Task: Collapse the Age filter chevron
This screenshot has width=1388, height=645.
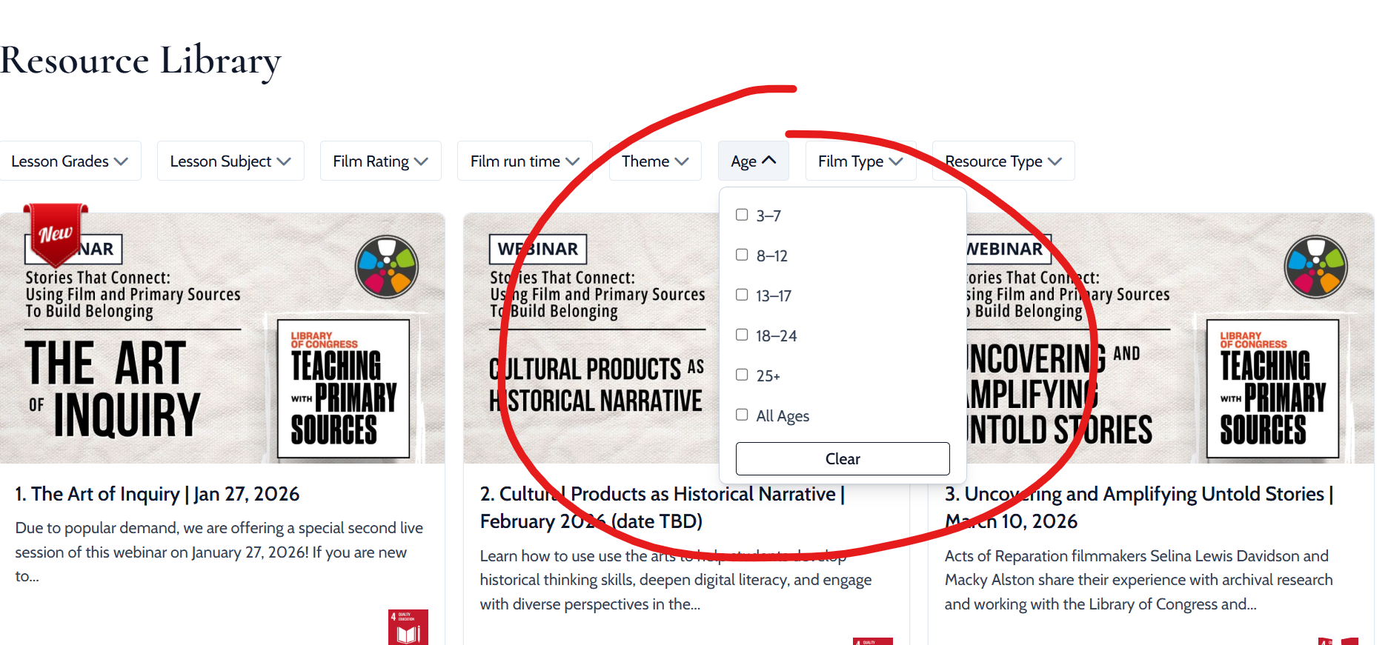Action: (768, 161)
